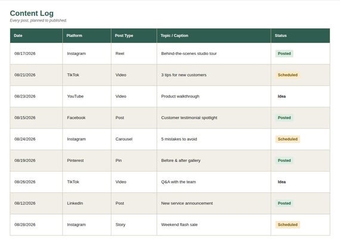The width and height of the screenshot is (340, 248).
Task: Click 'Weekend flash sale' caption
Action: point(180,225)
